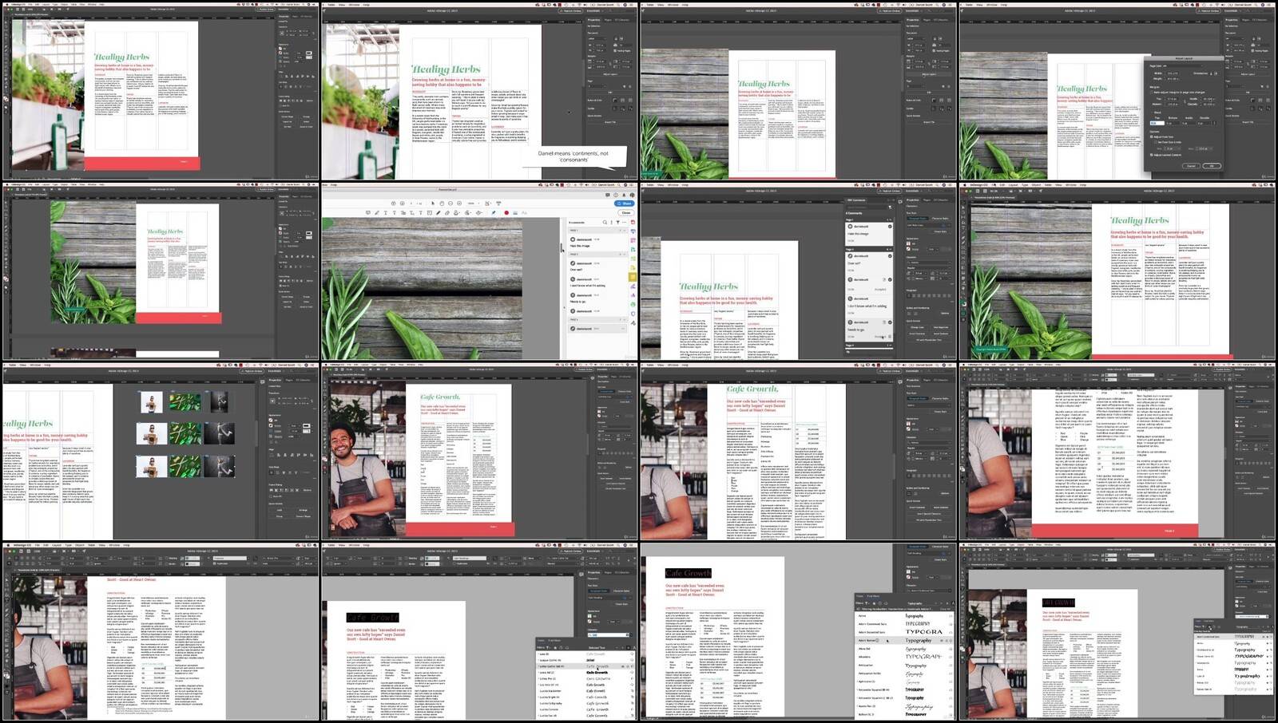
Task: Filter comments in Acrobat's comments pane
Action: [x=617, y=223]
